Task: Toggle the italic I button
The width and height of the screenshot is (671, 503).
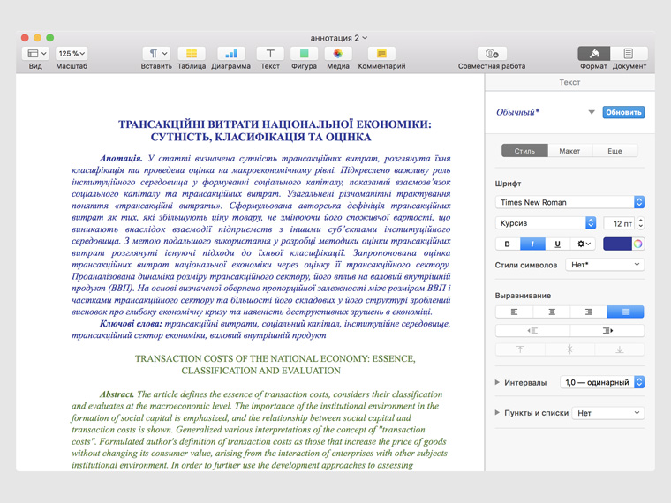Action: pos(532,244)
